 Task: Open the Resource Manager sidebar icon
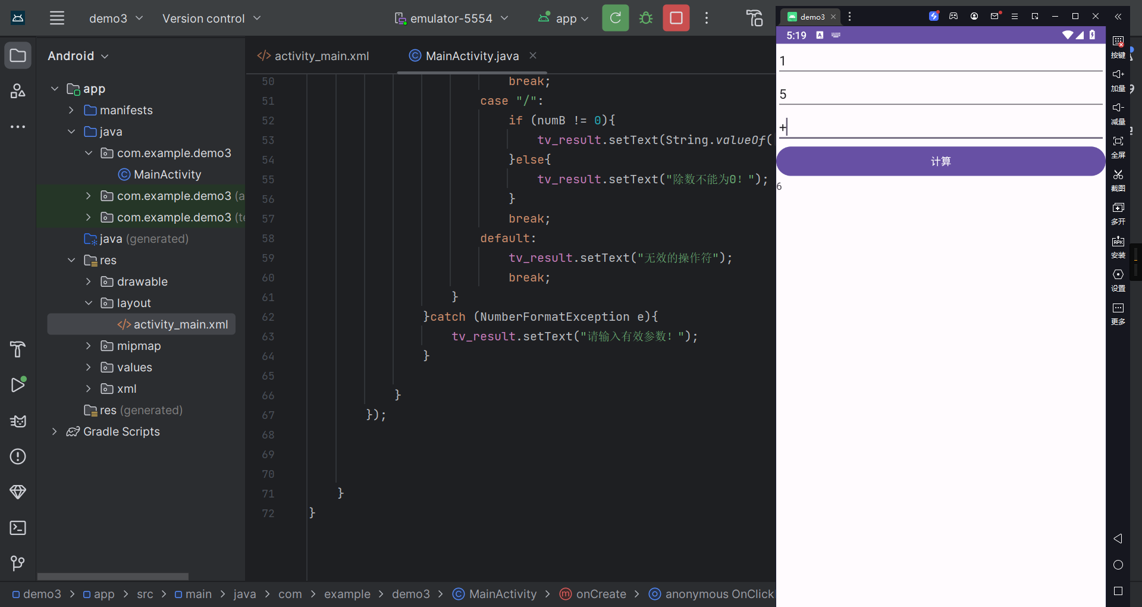pos(18,90)
